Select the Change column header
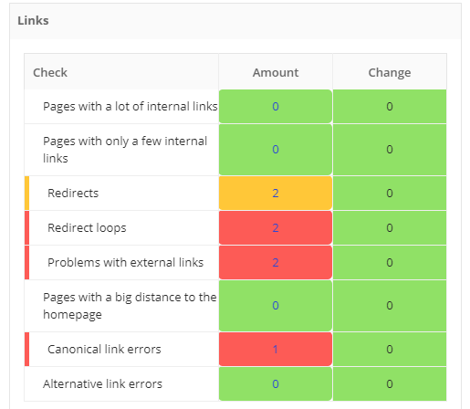 (390, 73)
